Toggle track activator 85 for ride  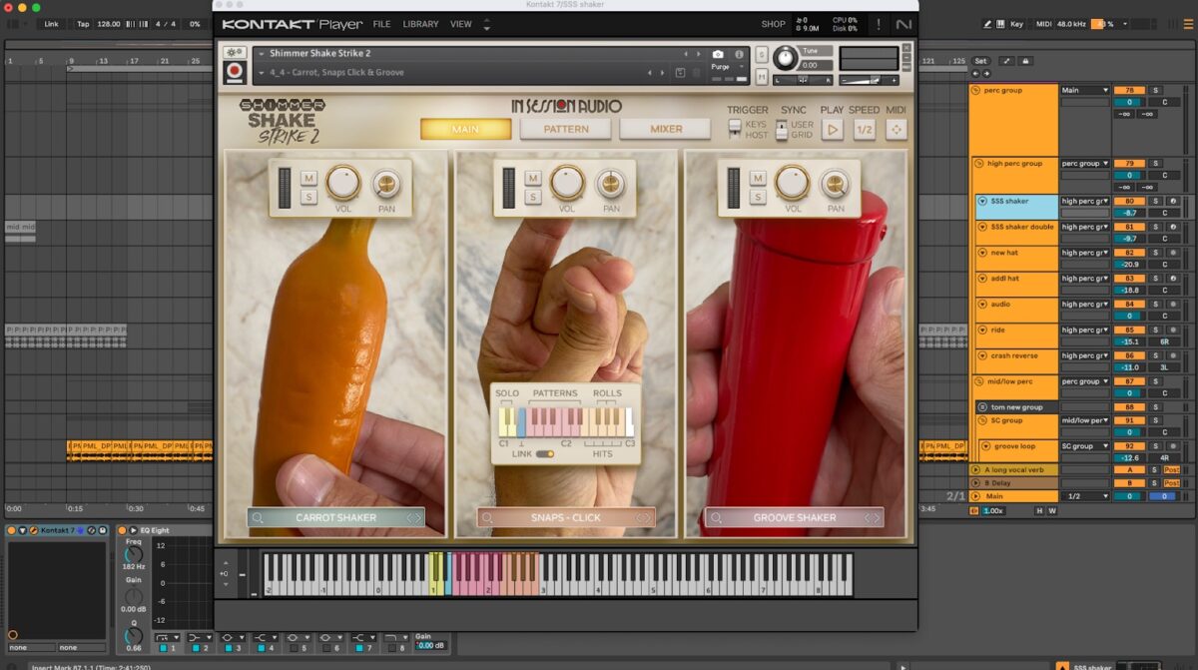tap(1129, 330)
